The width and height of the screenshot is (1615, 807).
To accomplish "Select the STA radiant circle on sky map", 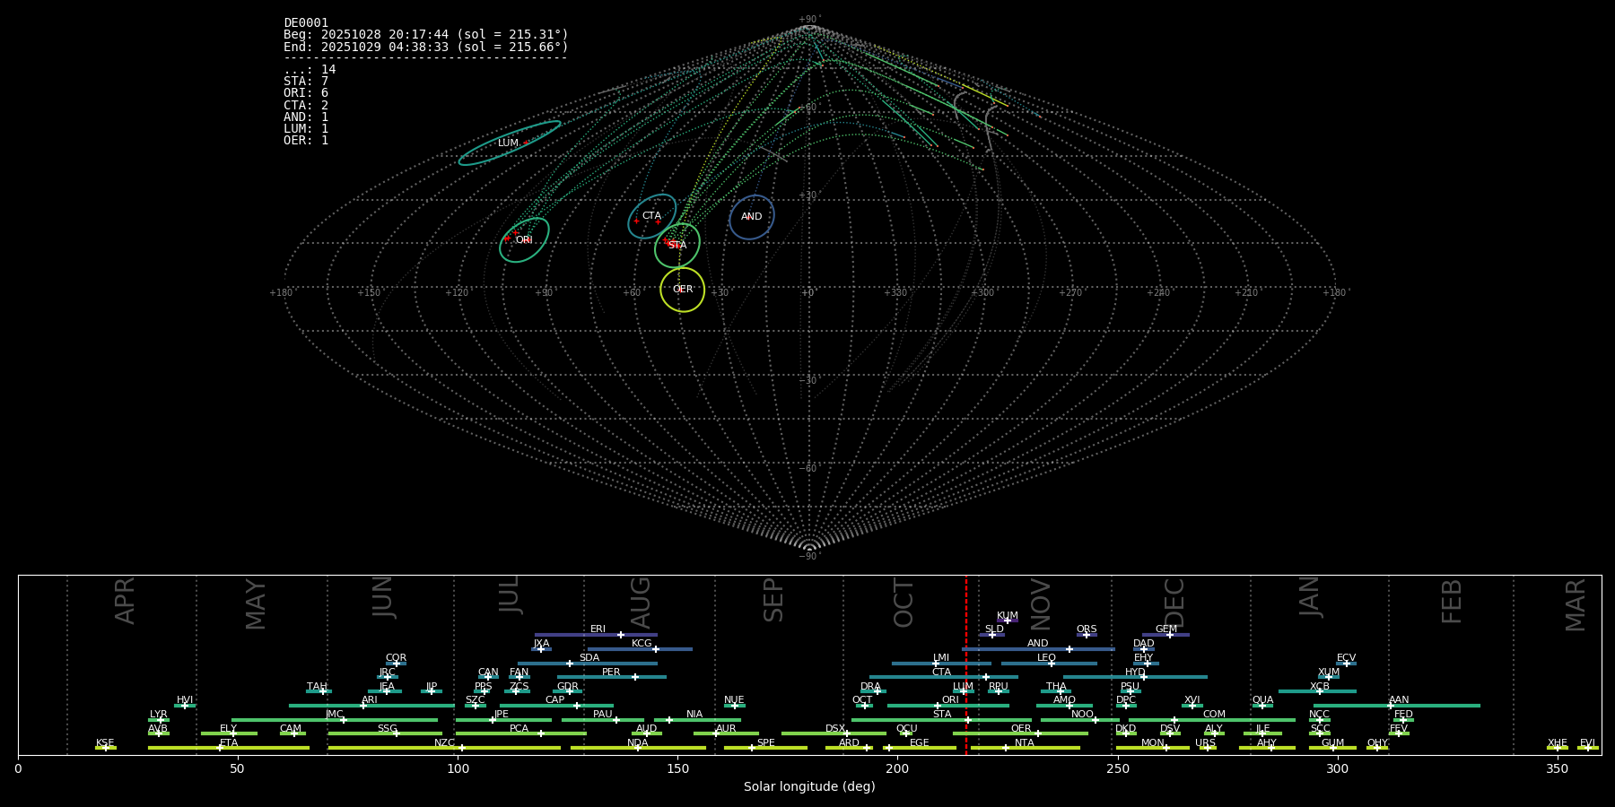I will tap(677, 245).
